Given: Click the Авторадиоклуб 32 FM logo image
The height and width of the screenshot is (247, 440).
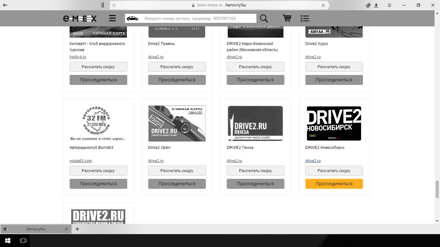Looking at the screenshot, I should point(98,123).
